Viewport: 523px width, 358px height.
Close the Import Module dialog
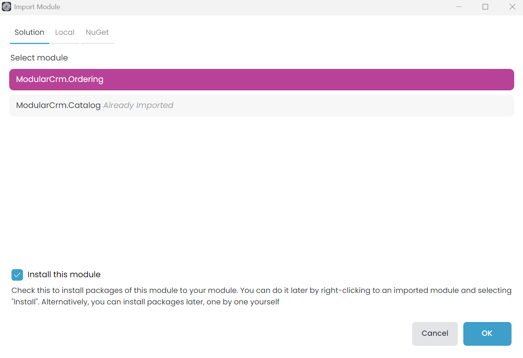(x=512, y=7)
